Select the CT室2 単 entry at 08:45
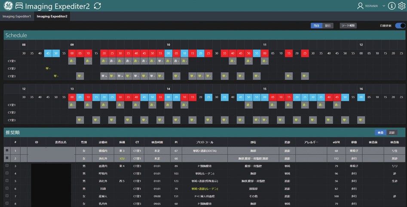Viewport: 407px width, 207px height. [x=48, y=69]
